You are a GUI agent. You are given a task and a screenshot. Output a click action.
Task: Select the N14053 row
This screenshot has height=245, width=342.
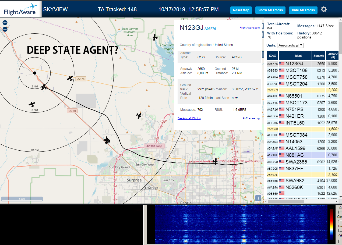click(303, 141)
